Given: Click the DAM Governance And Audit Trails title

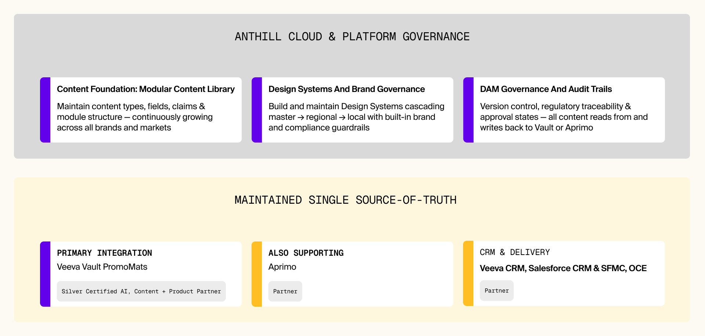Looking at the screenshot, I should click(x=546, y=89).
